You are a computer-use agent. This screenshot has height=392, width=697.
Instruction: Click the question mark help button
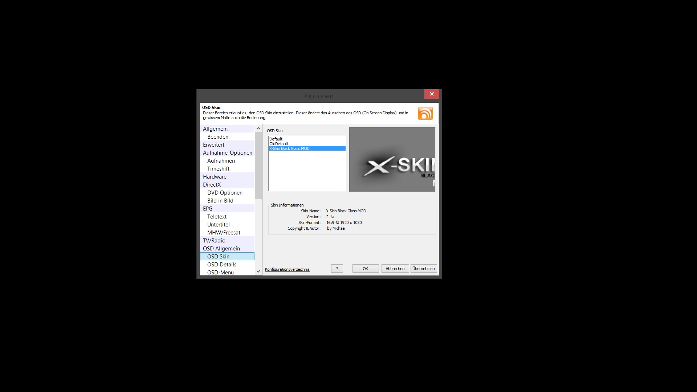click(x=337, y=269)
